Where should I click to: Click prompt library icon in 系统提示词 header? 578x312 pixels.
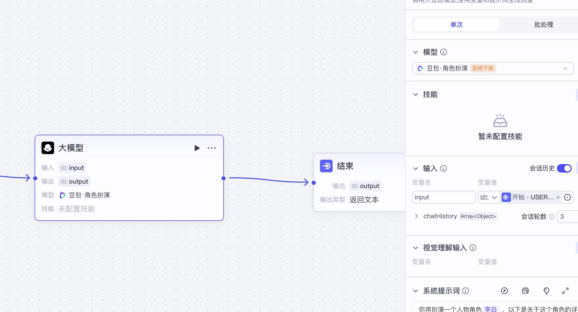(525, 291)
